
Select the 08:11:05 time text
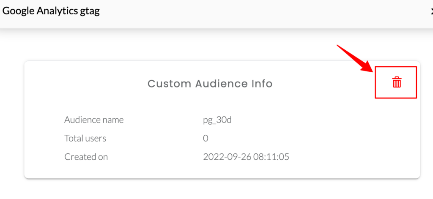(x=271, y=157)
